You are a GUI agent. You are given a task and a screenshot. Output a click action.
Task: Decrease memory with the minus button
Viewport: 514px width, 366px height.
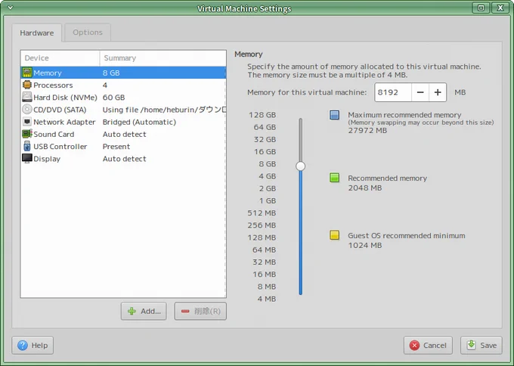point(420,92)
